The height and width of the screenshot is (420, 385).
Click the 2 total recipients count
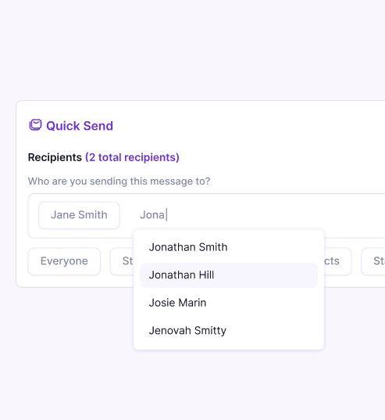tap(132, 157)
